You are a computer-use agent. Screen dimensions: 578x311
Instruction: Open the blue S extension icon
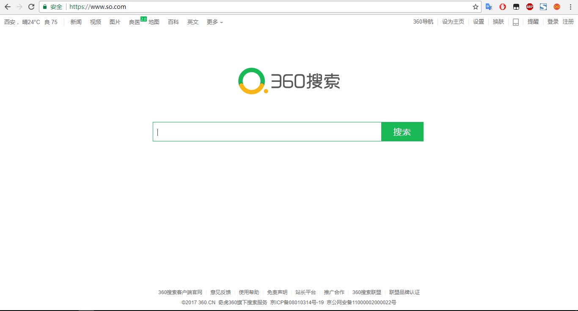point(543,7)
